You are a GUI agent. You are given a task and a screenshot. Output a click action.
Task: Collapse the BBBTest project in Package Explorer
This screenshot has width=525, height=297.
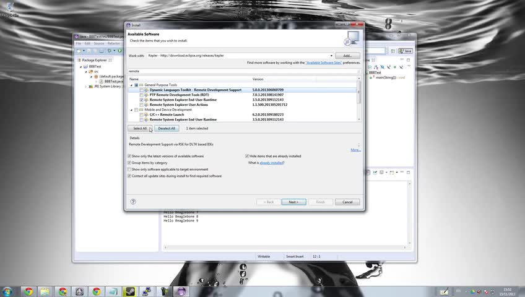(80, 67)
